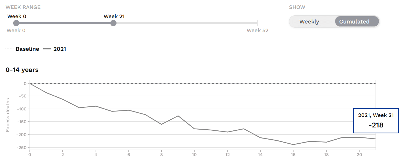
Task: Click the 2021, Week 21 tooltip box
Action: click(x=376, y=121)
